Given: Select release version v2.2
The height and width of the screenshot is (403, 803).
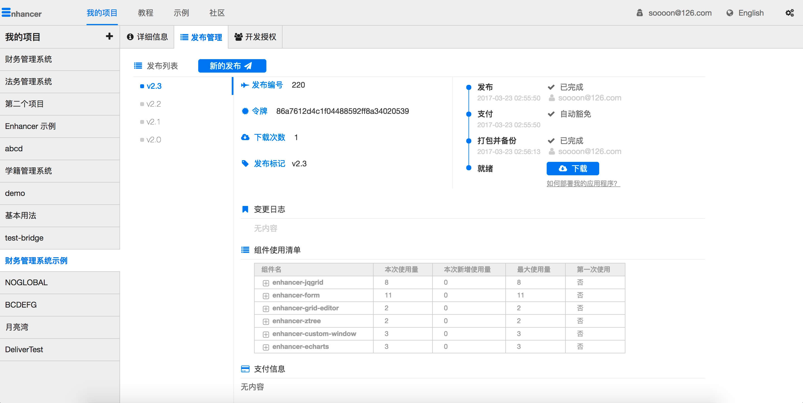Looking at the screenshot, I should click(x=153, y=104).
